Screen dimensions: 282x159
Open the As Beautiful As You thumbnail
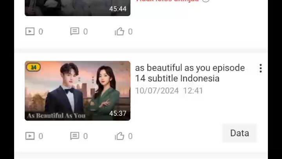coord(78,91)
